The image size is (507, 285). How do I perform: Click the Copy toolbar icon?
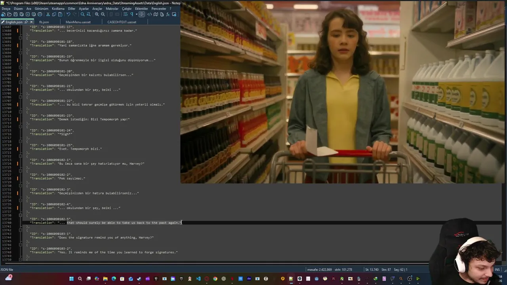coord(54,14)
